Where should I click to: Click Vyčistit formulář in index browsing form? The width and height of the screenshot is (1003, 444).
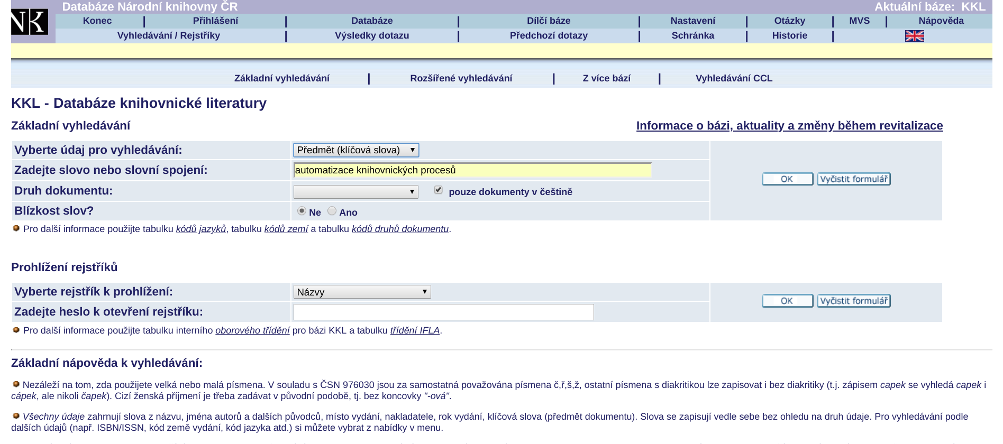tap(853, 301)
